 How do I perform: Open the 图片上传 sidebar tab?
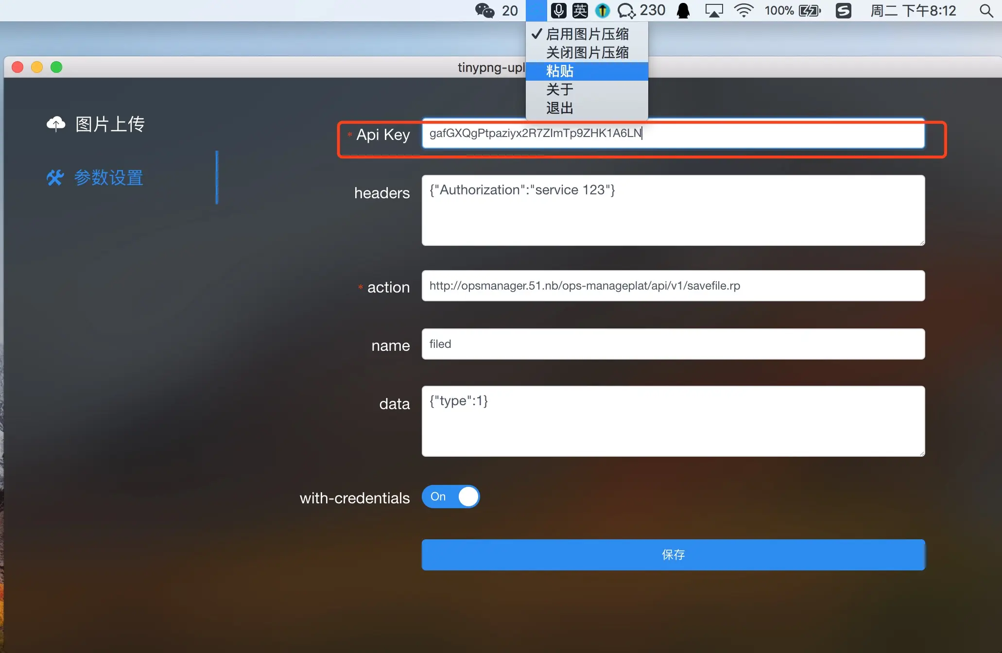[x=110, y=124]
